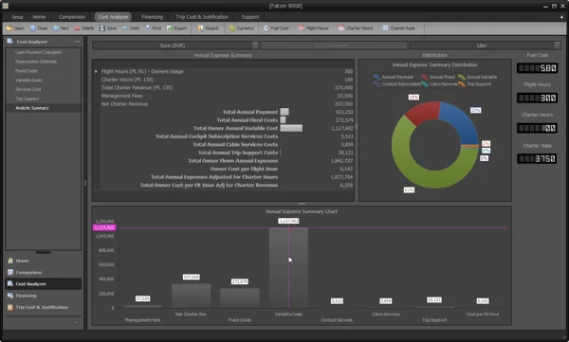Click the Export toolbar icon
Screen dimensions: 569x342
tap(176, 28)
